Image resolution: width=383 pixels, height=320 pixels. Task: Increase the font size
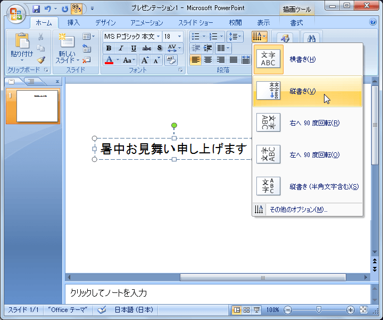coord(145,60)
